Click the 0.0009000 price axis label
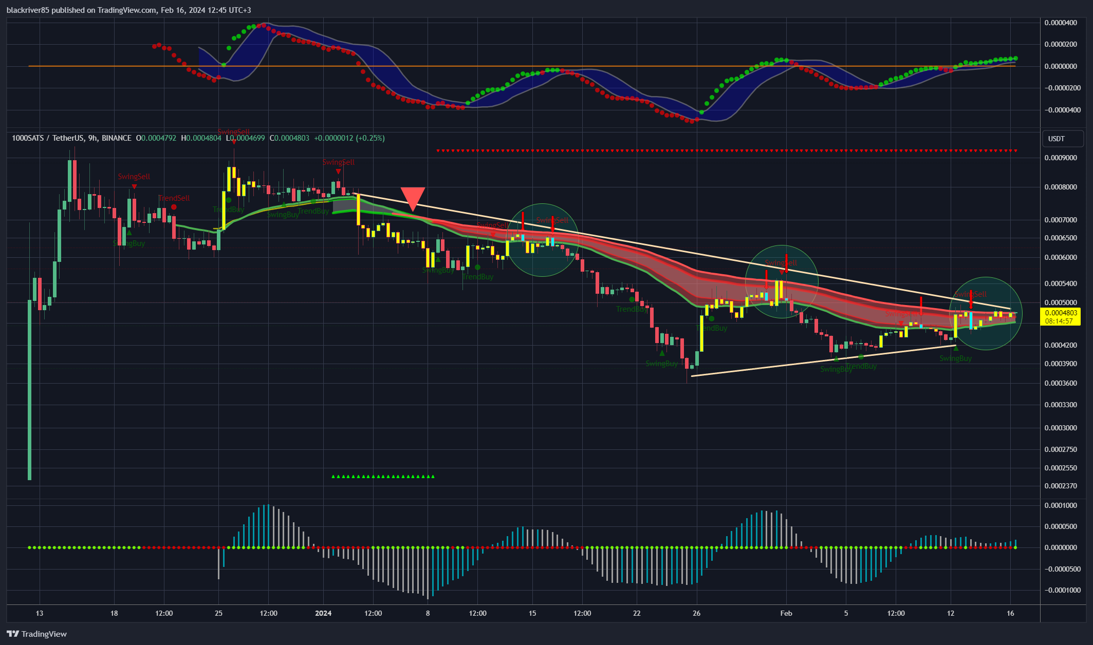 [1061, 158]
